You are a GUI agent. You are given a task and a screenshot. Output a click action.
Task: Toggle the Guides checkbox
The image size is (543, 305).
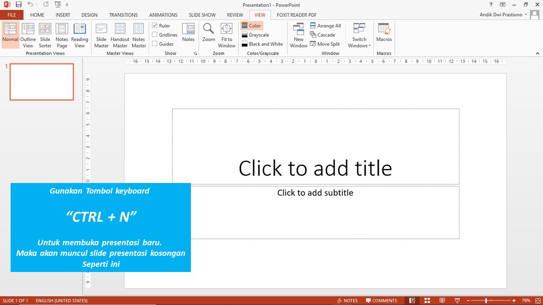click(155, 44)
